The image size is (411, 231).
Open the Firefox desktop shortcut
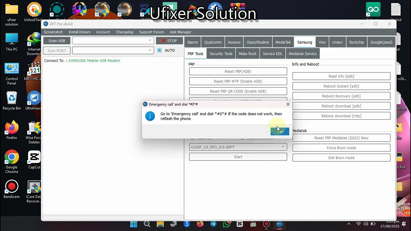tap(12, 130)
